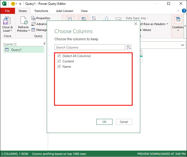The width and height of the screenshot is (187, 157).
Task: Open query Properties
Action: pyautogui.click(x=41, y=18)
